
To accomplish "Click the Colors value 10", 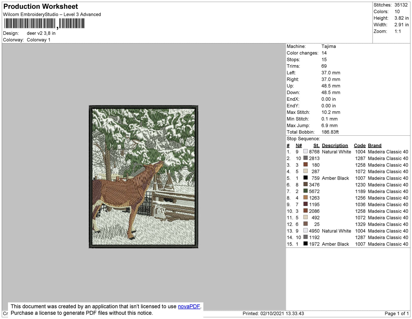I will (x=397, y=12).
